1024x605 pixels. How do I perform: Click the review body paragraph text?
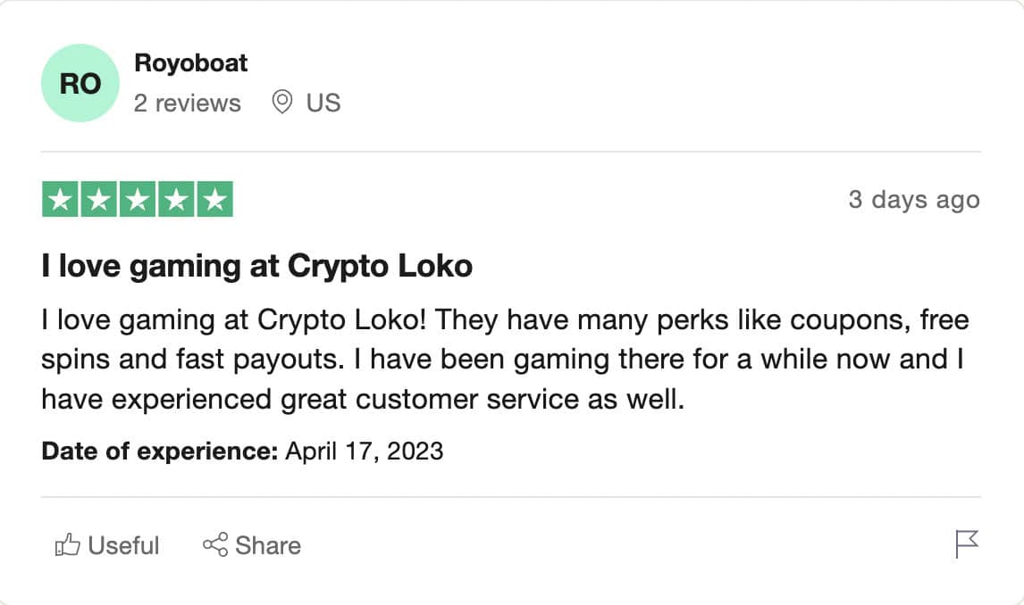[505, 360]
